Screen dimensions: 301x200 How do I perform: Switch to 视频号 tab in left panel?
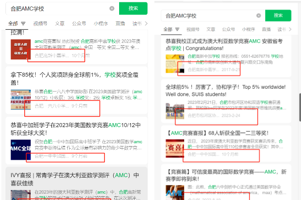coord(40,23)
